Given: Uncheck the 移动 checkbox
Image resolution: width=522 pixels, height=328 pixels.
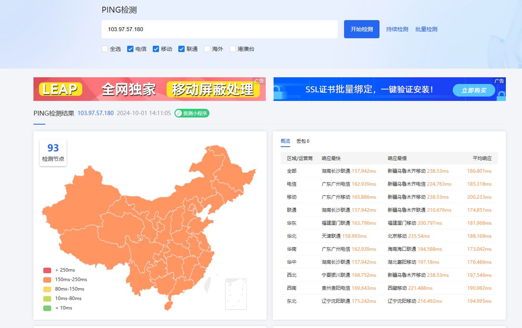Looking at the screenshot, I should 156,49.
